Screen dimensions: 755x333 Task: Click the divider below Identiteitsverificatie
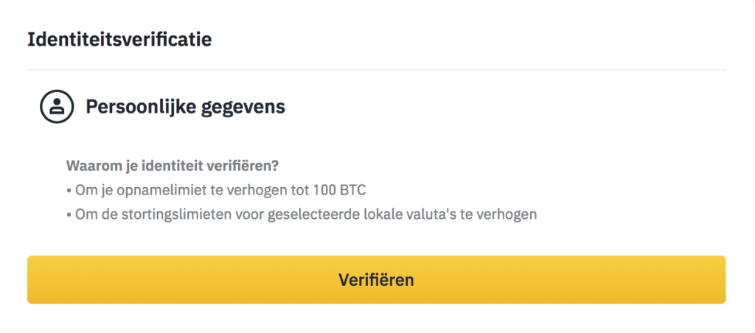[x=376, y=70]
